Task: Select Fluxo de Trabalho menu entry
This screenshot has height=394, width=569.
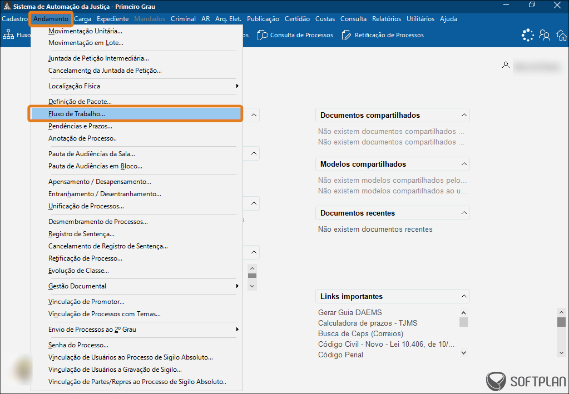Action: coord(137,114)
